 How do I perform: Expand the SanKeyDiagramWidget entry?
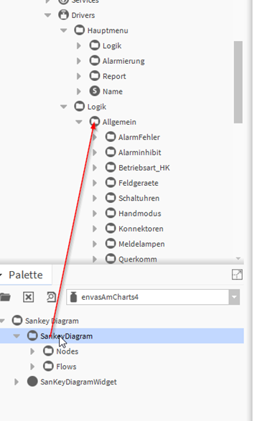click(x=17, y=382)
